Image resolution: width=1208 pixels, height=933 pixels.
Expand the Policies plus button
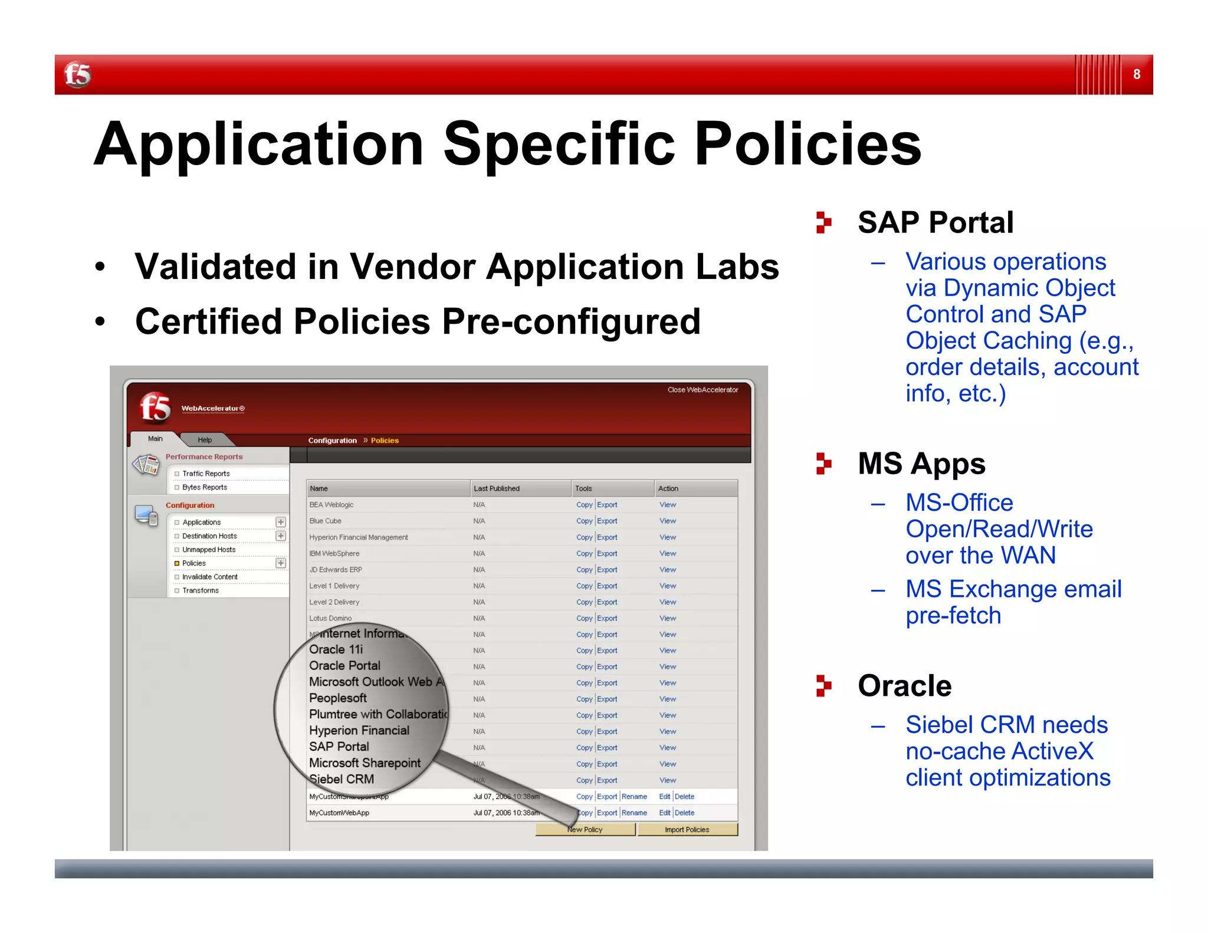coord(281,563)
